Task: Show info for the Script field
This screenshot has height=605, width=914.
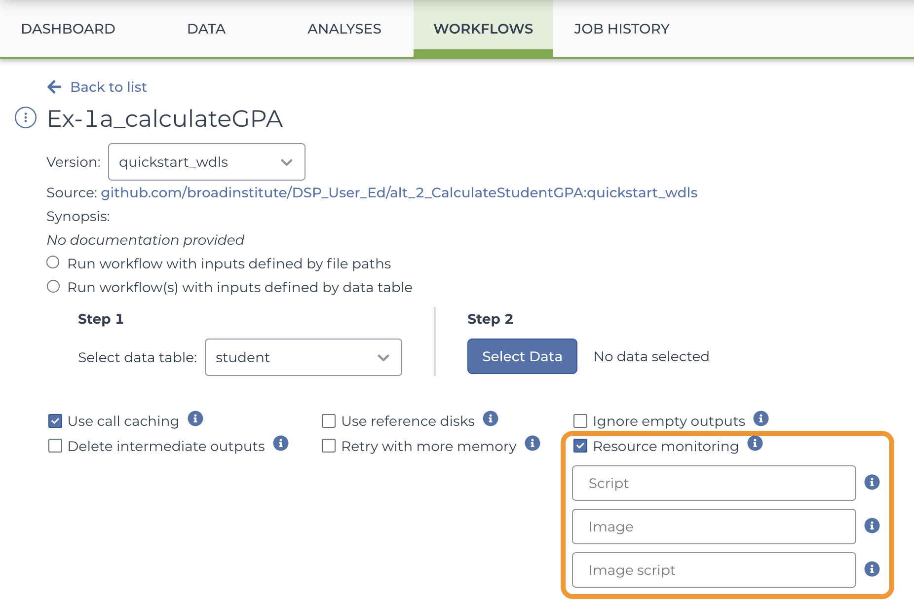Action: click(x=872, y=482)
